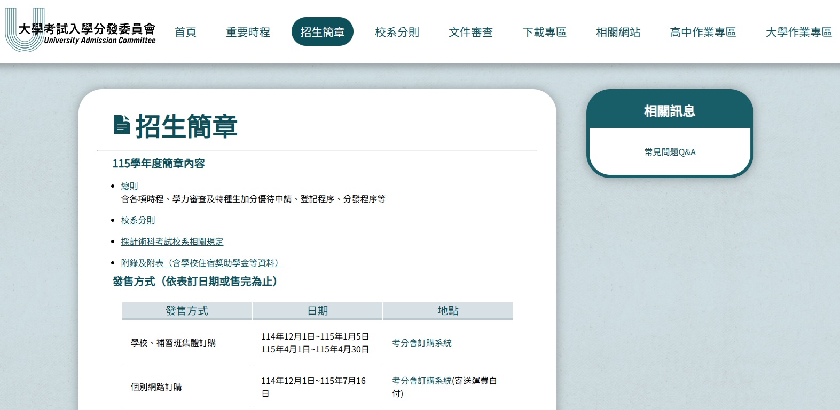Open 大學作業專區 in the top menu

click(x=798, y=33)
